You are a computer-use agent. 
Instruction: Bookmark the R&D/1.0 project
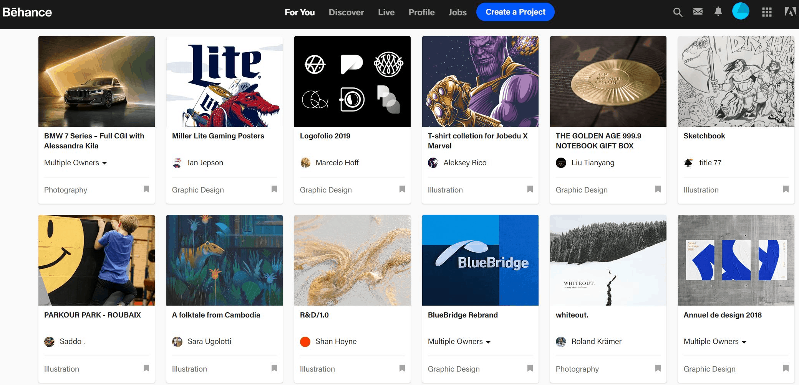tap(402, 368)
